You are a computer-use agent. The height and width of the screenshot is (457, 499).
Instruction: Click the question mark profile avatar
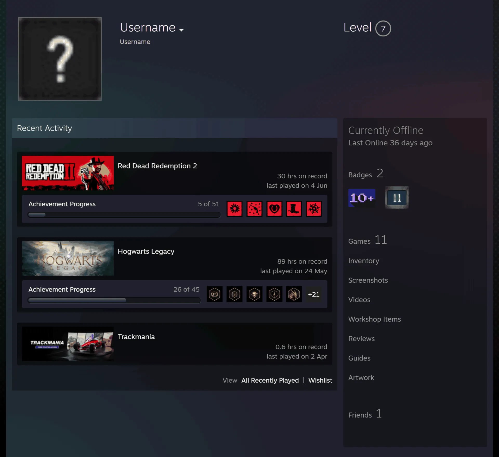[60, 59]
